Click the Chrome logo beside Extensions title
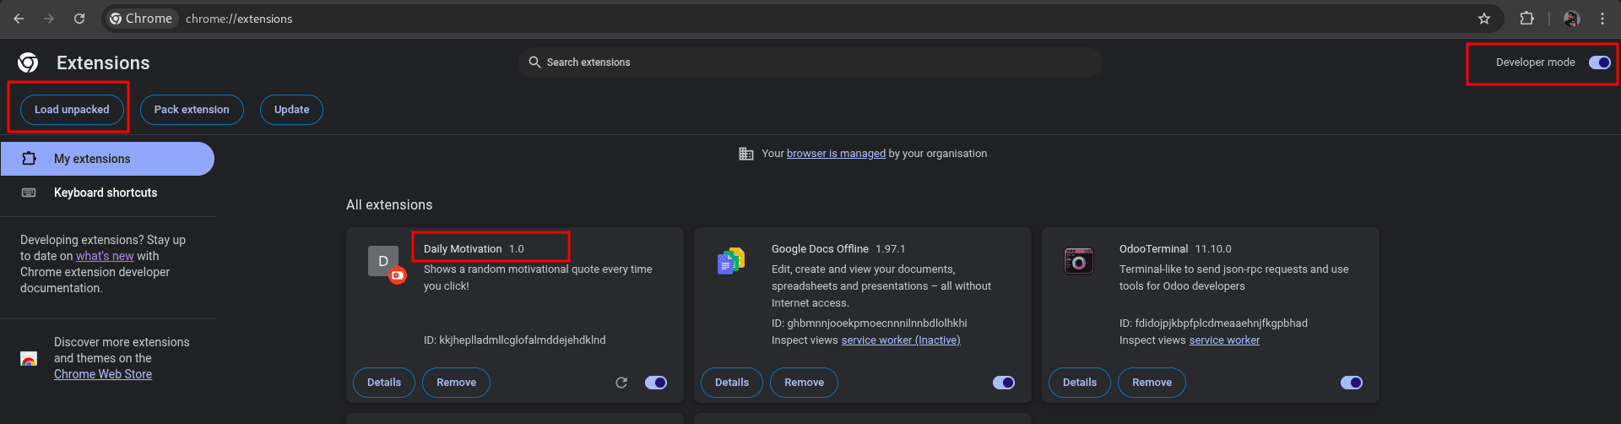Viewport: 1621px width, 424px height. (28, 63)
